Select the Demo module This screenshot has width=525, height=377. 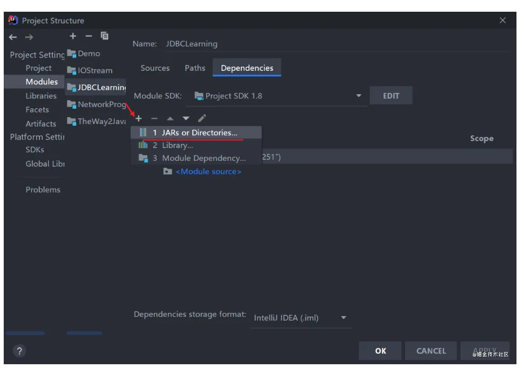(95, 54)
